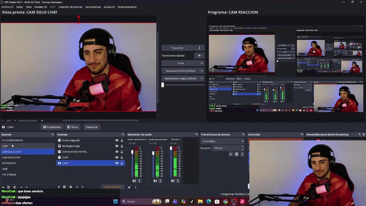
Task: Open Propiedades for CAM1
Action: pos(52,127)
